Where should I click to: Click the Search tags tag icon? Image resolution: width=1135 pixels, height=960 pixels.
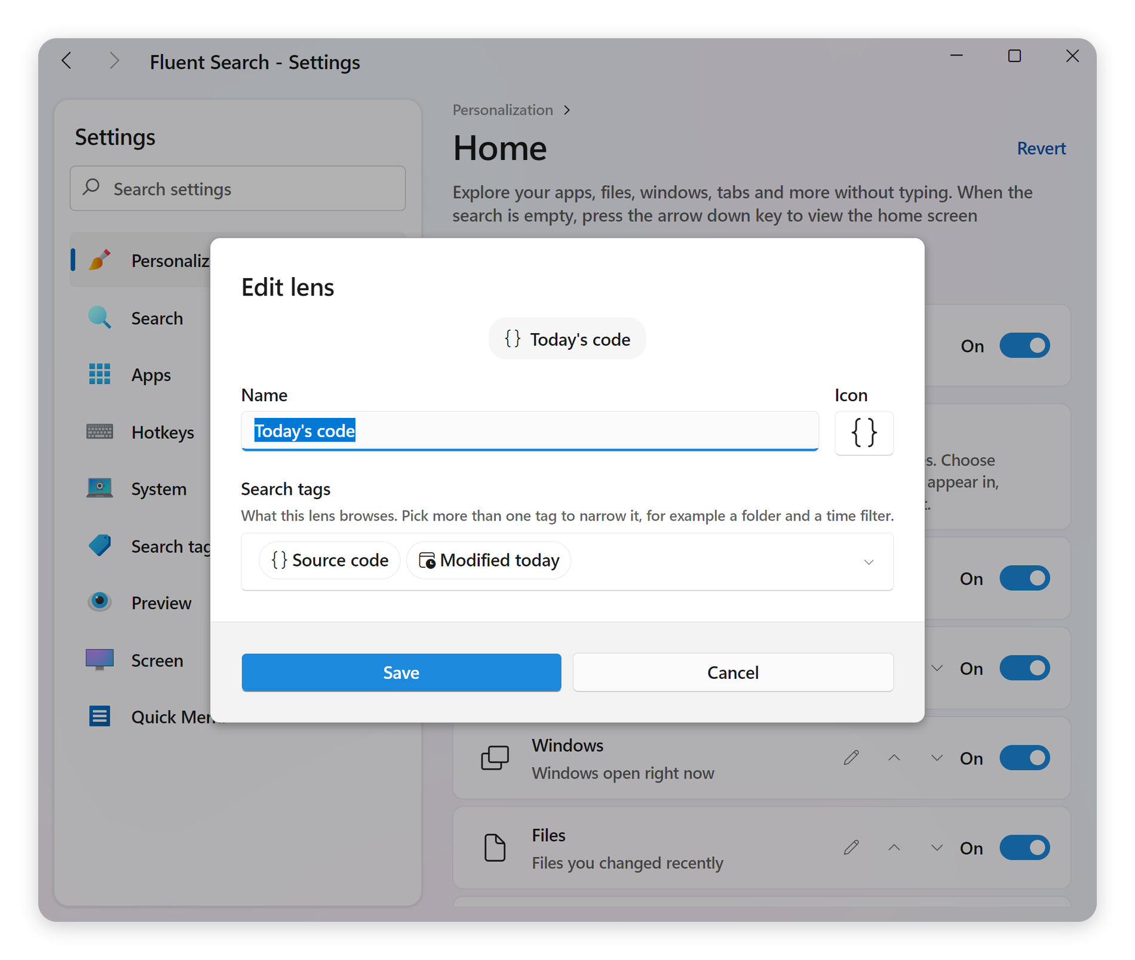99,546
